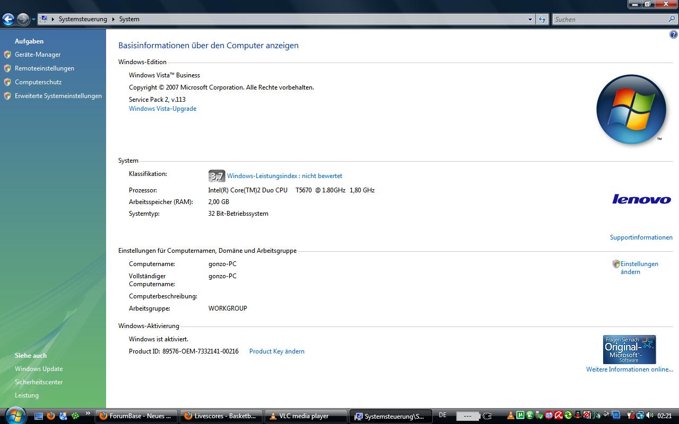Click Product Key ändern link
The height and width of the screenshot is (424, 679).
[x=277, y=351]
